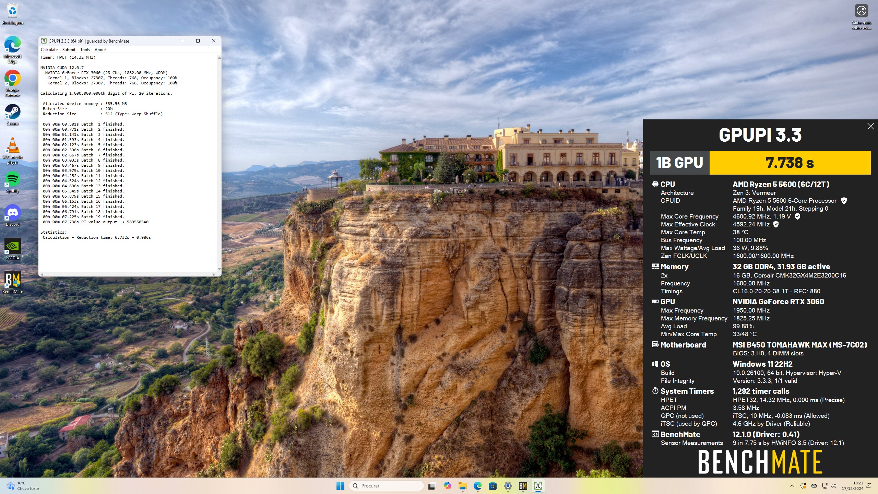Close the GPUPI 3.3.3 window
This screenshot has height=494, width=878.
pyautogui.click(x=214, y=41)
